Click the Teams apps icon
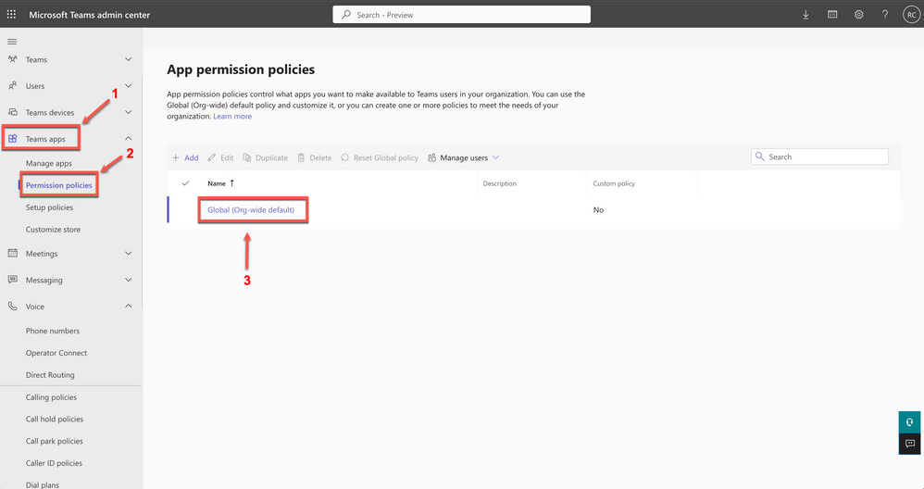This screenshot has width=924, height=489. (x=12, y=138)
